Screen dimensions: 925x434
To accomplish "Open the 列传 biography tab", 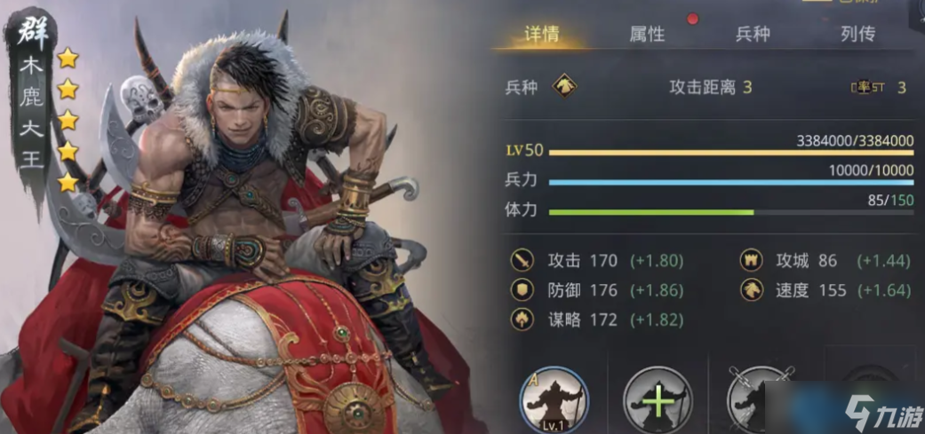I will point(857,34).
